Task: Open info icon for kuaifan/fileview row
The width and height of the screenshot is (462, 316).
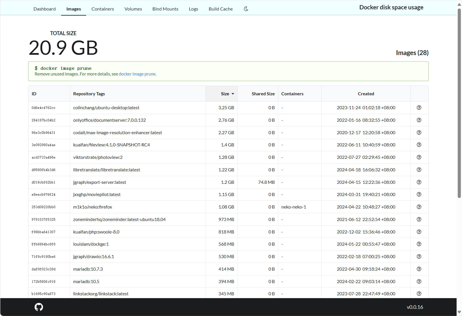Action: tap(419, 145)
